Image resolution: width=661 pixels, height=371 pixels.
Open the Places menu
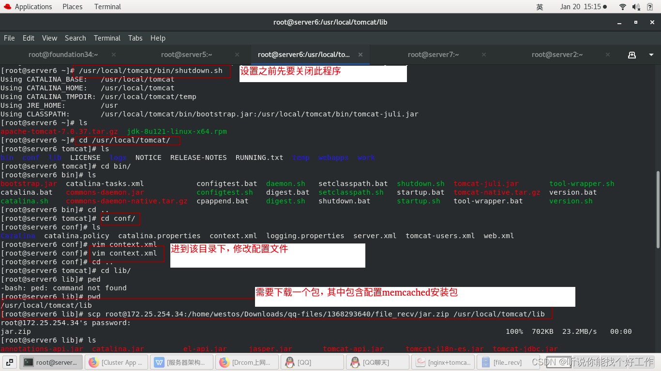(72, 6)
